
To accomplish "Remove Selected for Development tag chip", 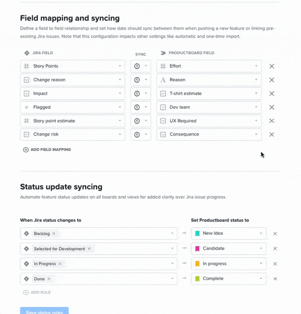I will pyautogui.click(x=89, y=249).
